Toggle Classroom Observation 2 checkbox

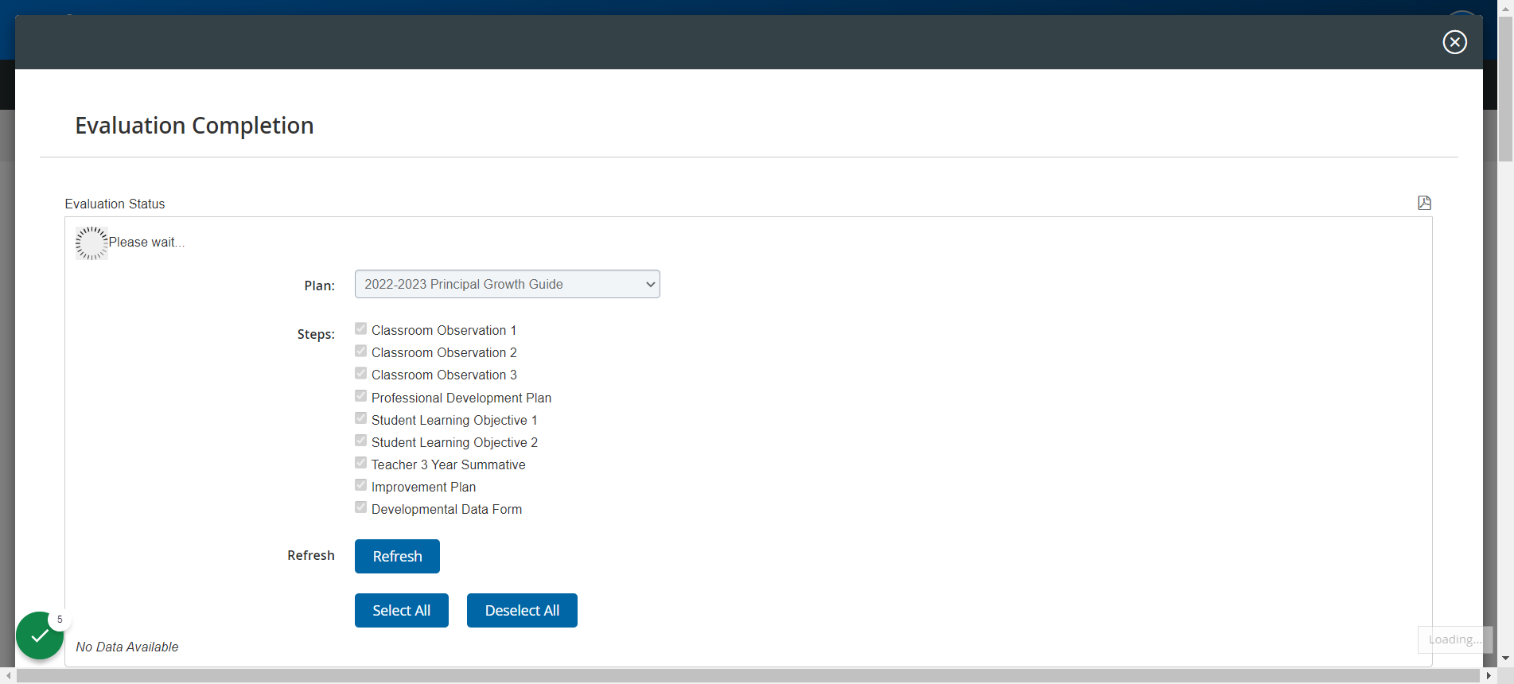pyautogui.click(x=361, y=351)
